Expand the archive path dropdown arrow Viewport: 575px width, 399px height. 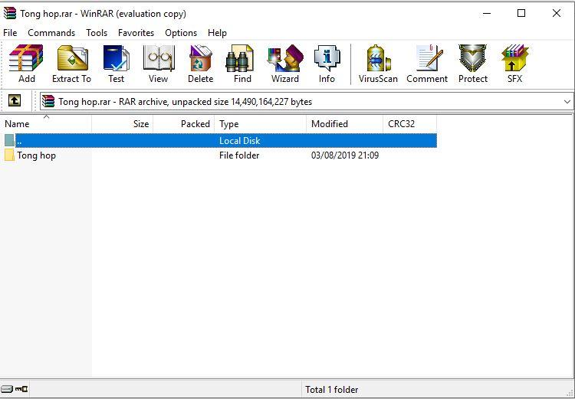click(x=567, y=102)
